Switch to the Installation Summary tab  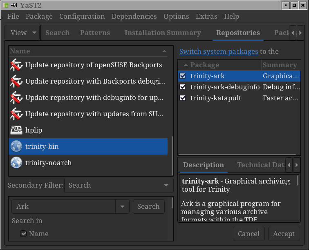pyautogui.click(x=163, y=33)
